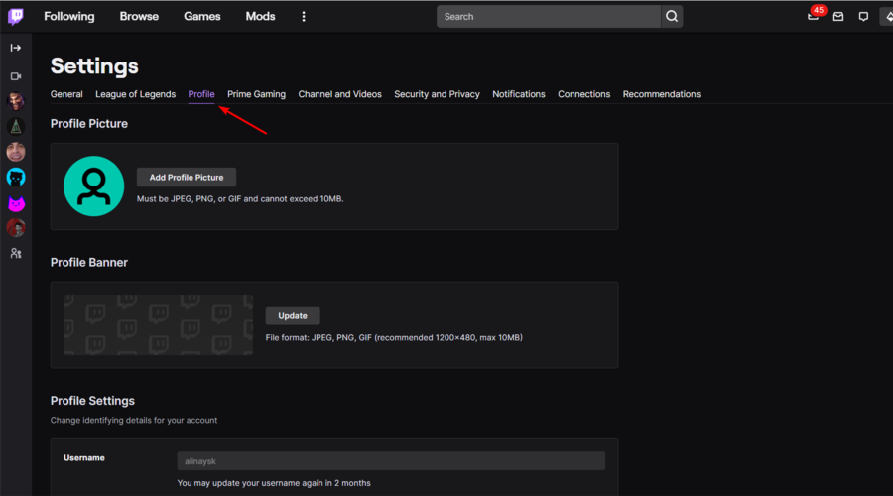Expand the left sidebar with arrow icon

tap(16, 48)
